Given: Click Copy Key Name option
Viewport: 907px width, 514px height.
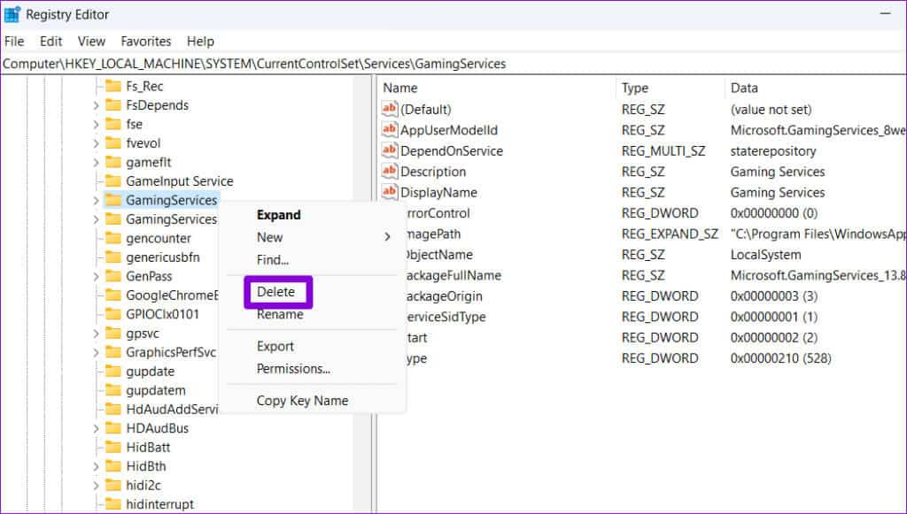Looking at the screenshot, I should click(302, 401).
